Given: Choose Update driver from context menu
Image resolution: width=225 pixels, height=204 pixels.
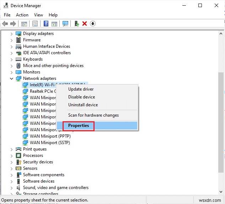Looking at the screenshot, I should [97, 89].
